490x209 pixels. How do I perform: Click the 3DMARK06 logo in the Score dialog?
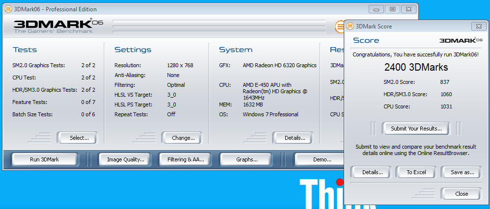coord(461,40)
